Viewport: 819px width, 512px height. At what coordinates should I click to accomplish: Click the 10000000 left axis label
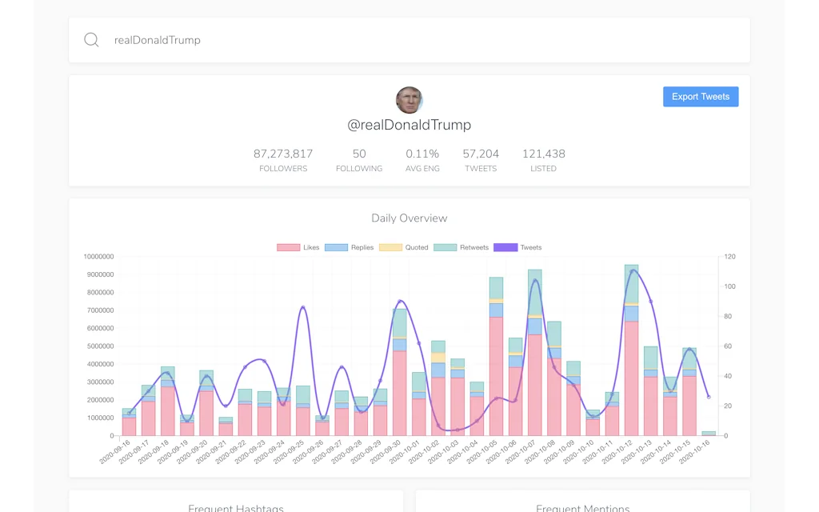point(98,257)
